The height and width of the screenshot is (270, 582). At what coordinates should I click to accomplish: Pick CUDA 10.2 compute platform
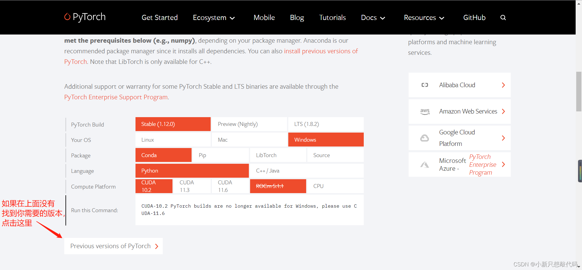click(154, 186)
